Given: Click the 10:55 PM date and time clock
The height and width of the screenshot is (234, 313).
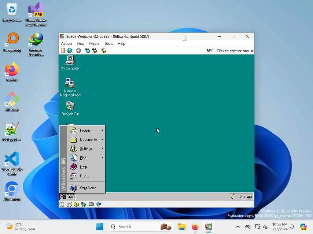Looking at the screenshot, I should 280,227.
